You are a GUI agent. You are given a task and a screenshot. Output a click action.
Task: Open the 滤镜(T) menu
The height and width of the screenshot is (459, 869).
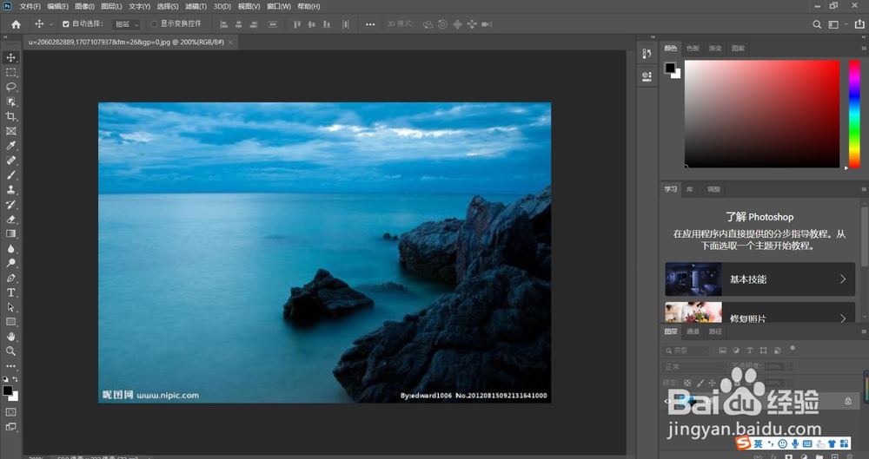[196, 7]
